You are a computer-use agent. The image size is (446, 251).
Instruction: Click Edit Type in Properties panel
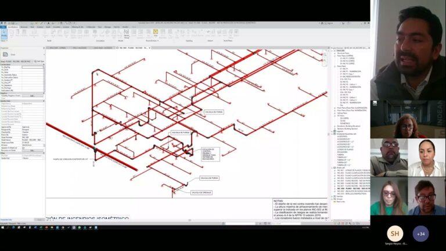[39, 61]
